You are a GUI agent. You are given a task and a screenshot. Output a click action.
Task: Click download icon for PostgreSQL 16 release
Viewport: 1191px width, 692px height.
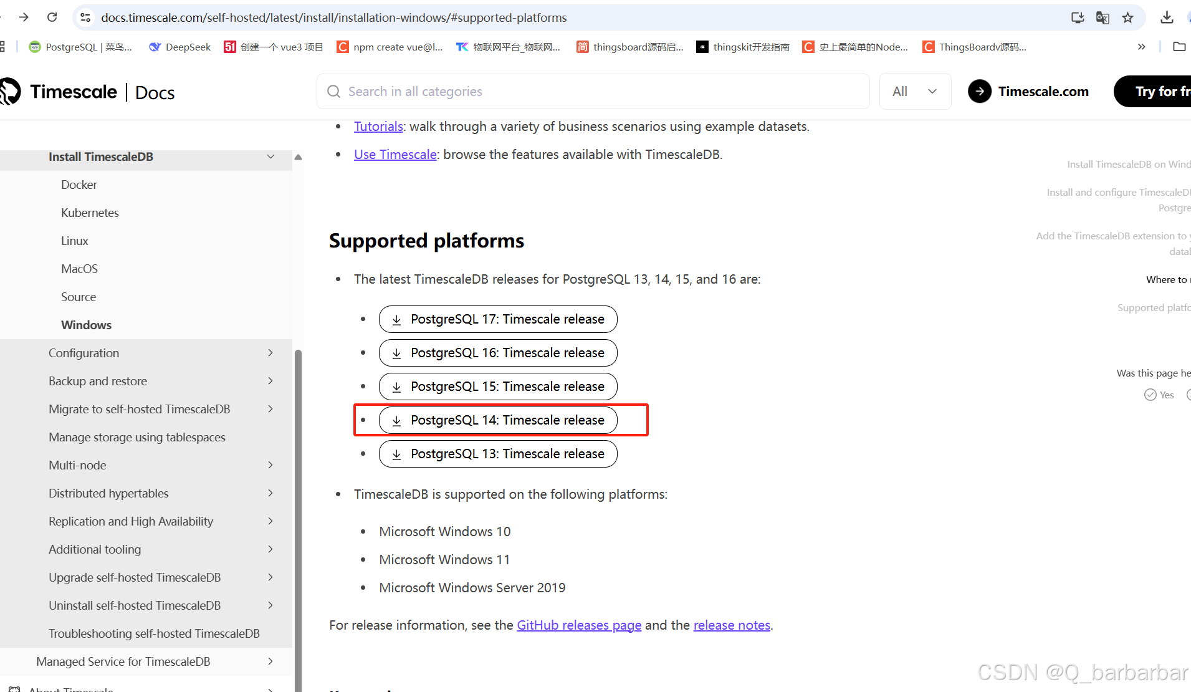click(396, 353)
